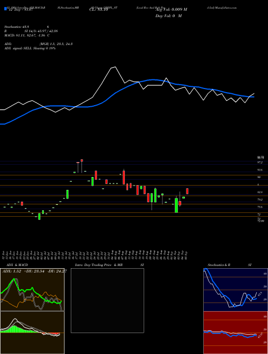
Task: Click the 97.2 price axis label
Action: pyautogui.click(x=260, y=163)
